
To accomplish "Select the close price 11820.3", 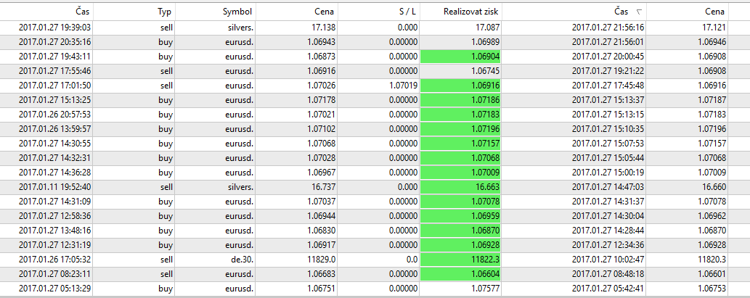I will [712, 260].
